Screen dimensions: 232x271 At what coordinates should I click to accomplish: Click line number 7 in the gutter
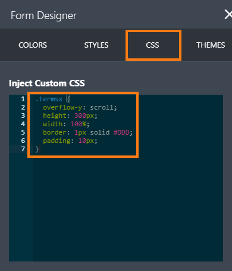(23, 149)
